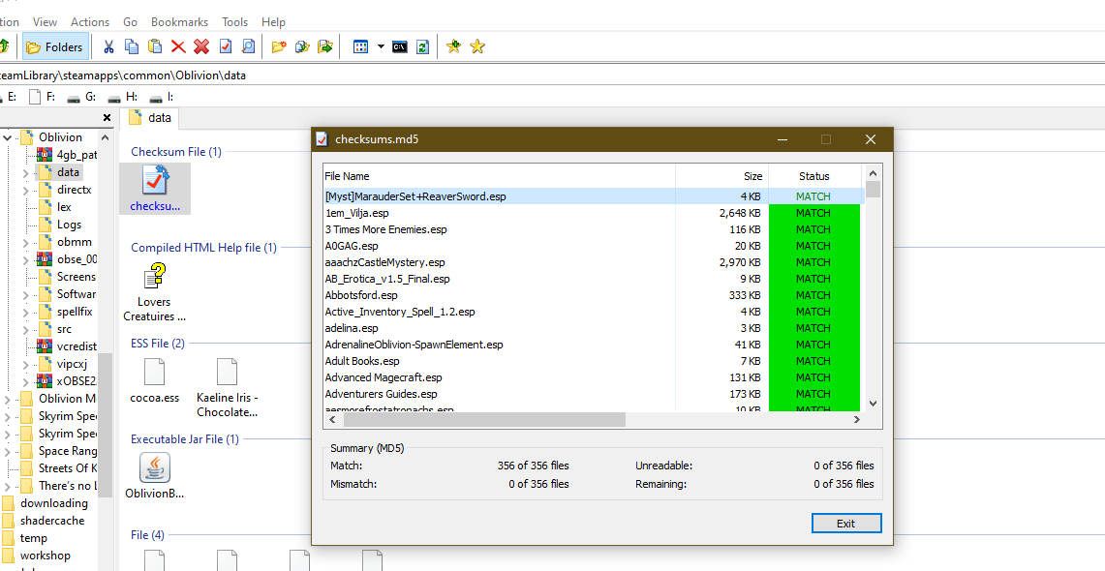Click the ESS File (2) group header
The height and width of the screenshot is (571, 1105).
[158, 343]
